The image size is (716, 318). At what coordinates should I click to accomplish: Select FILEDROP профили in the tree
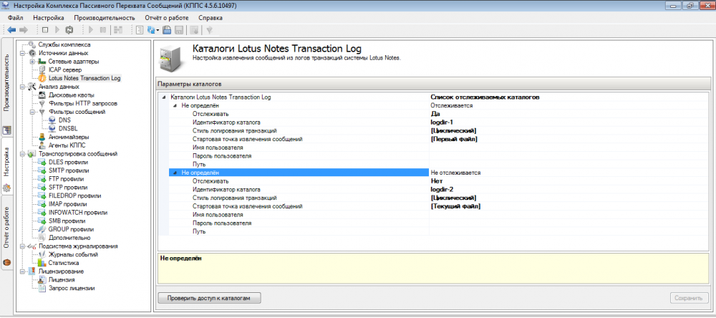74,196
